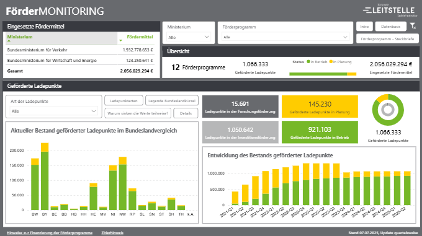This screenshot has height=236, width=422.
Task: Open the Datenbasis page
Action: 390,27
